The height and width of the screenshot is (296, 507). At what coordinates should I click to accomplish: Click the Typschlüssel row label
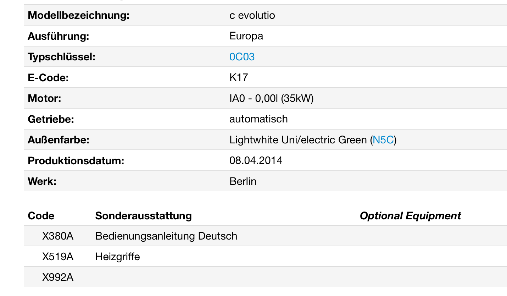[61, 57]
